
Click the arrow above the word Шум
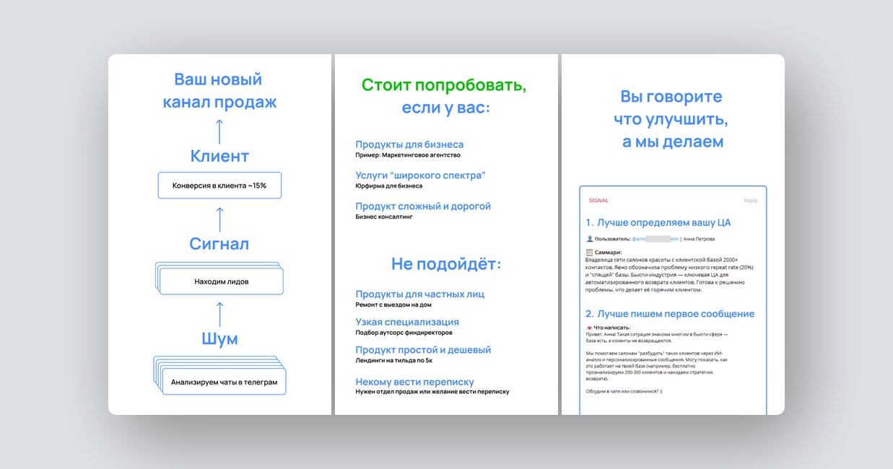click(219, 312)
